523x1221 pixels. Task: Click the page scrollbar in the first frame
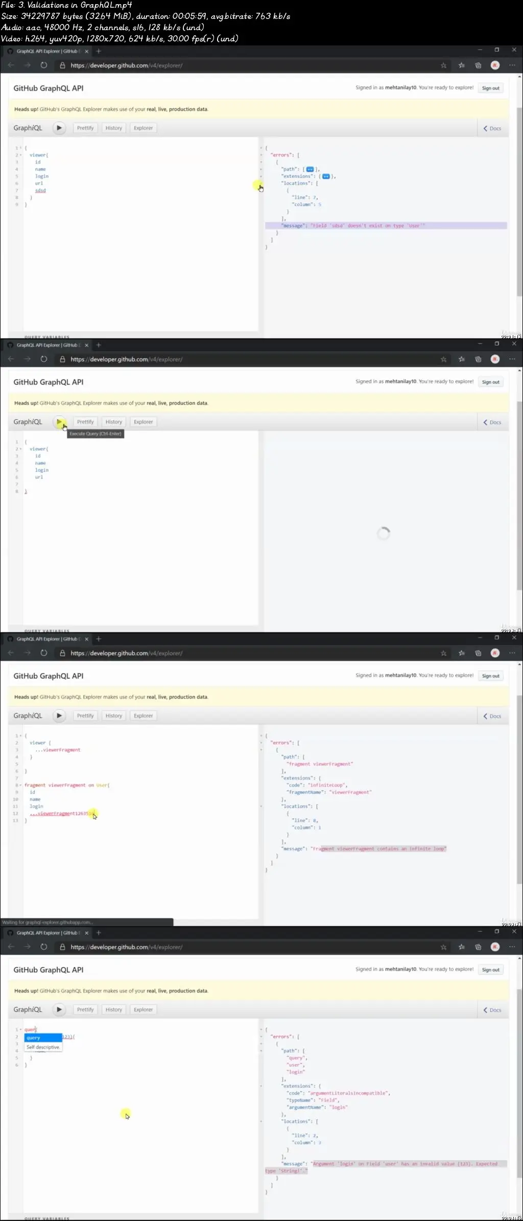tap(520, 202)
